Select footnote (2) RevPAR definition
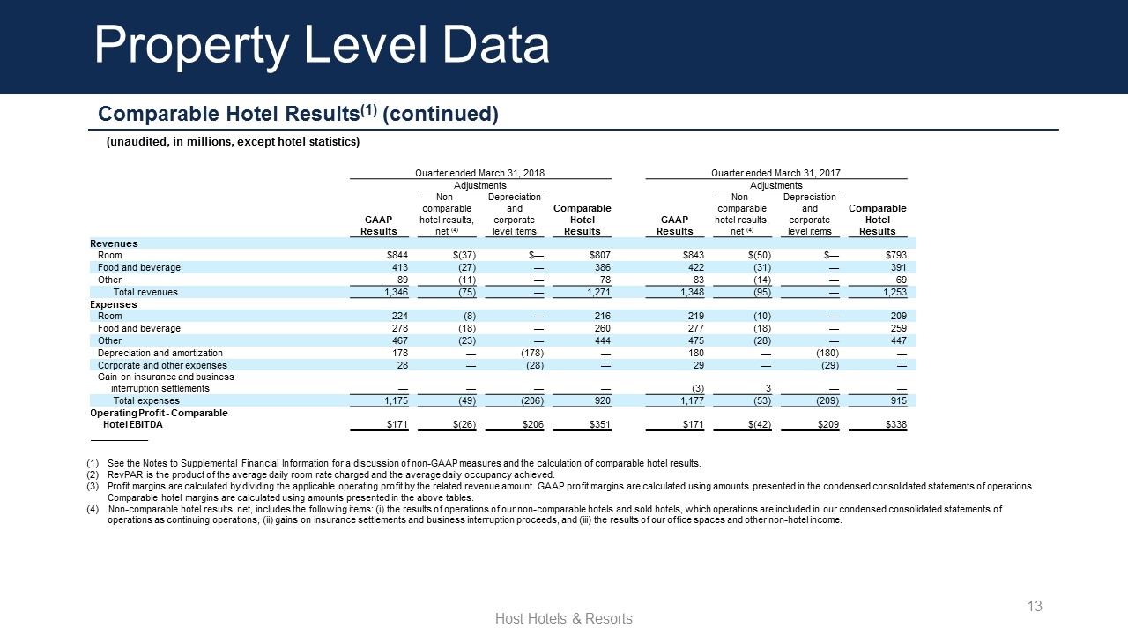The height and width of the screenshot is (635, 1128). click(x=321, y=474)
